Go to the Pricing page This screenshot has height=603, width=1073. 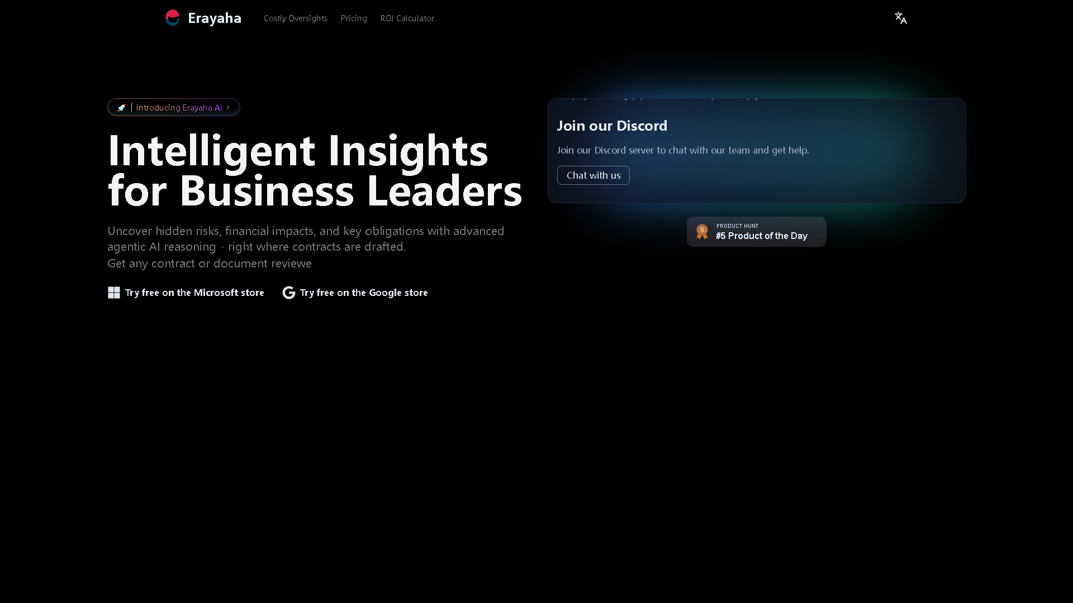coord(354,18)
